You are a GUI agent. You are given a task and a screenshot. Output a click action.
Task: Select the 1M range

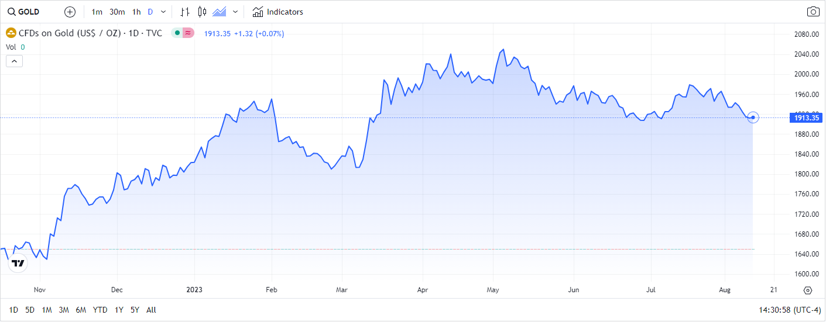[x=47, y=310]
